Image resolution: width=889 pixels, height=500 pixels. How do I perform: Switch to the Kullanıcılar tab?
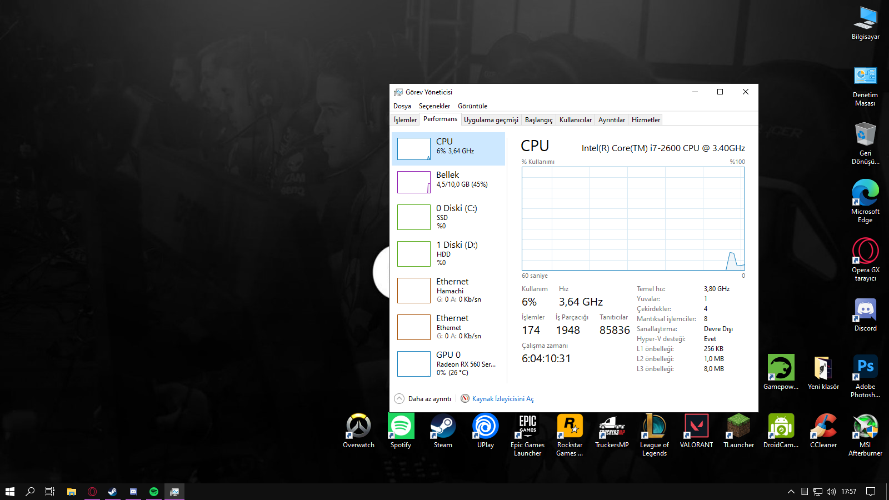(x=576, y=120)
